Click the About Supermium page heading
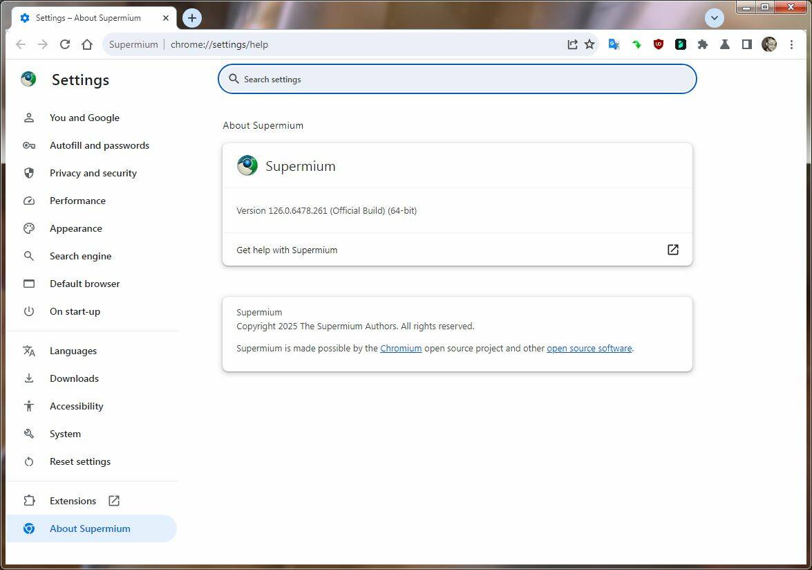 pyautogui.click(x=263, y=125)
